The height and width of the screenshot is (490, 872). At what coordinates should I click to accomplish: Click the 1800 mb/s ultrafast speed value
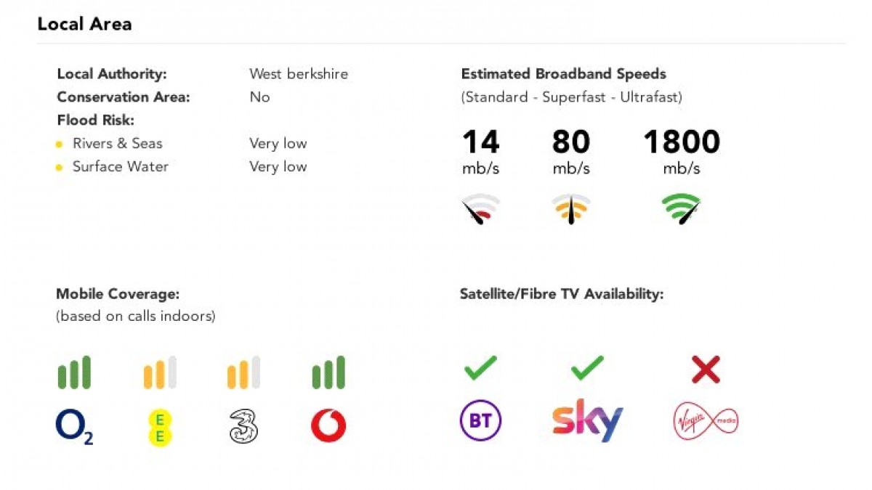(681, 142)
